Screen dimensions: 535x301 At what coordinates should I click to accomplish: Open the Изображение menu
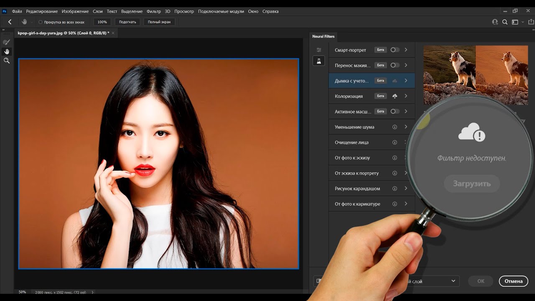(75, 11)
